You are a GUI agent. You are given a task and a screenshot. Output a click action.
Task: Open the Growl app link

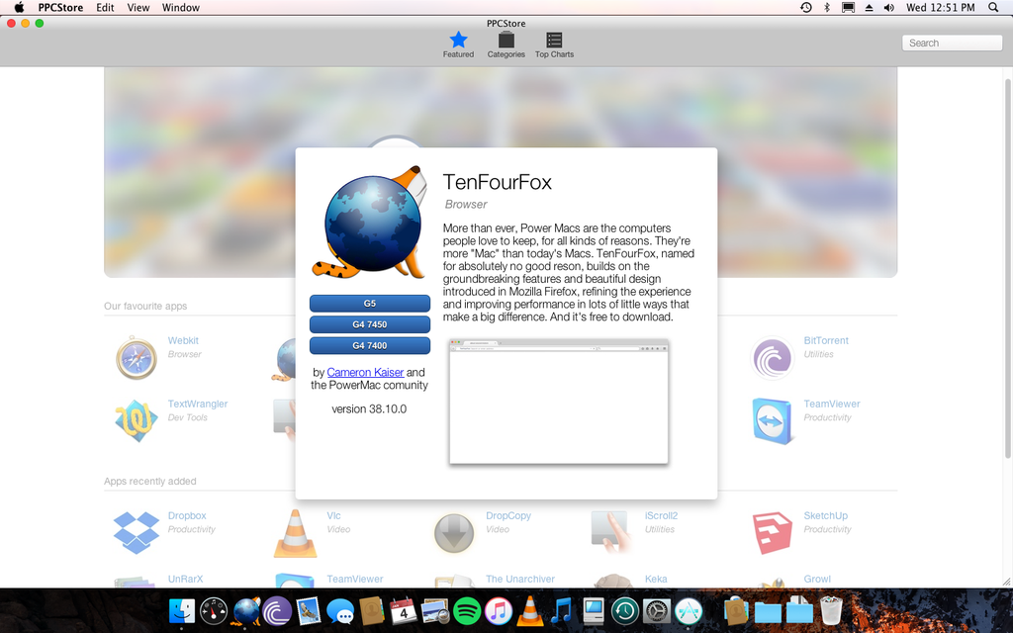[x=817, y=579]
